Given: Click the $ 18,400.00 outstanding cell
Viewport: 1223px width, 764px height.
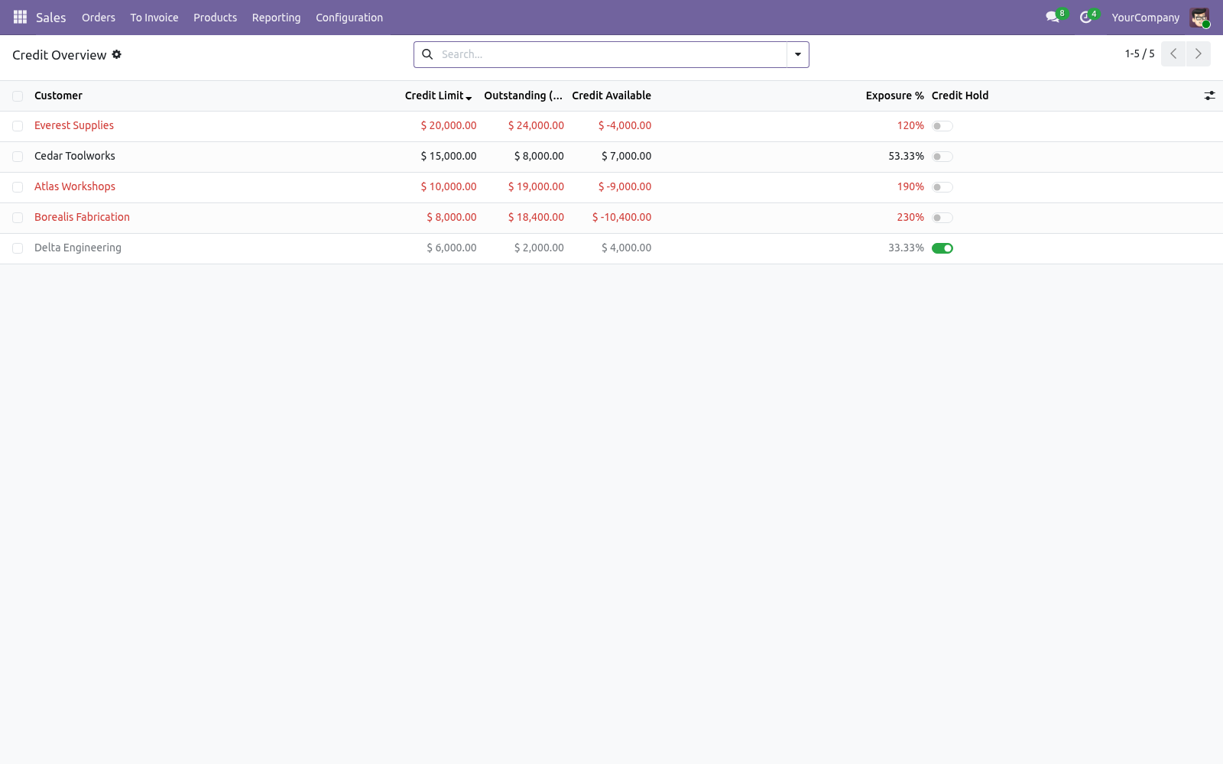Looking at the screenshot, I should (536, 217).
